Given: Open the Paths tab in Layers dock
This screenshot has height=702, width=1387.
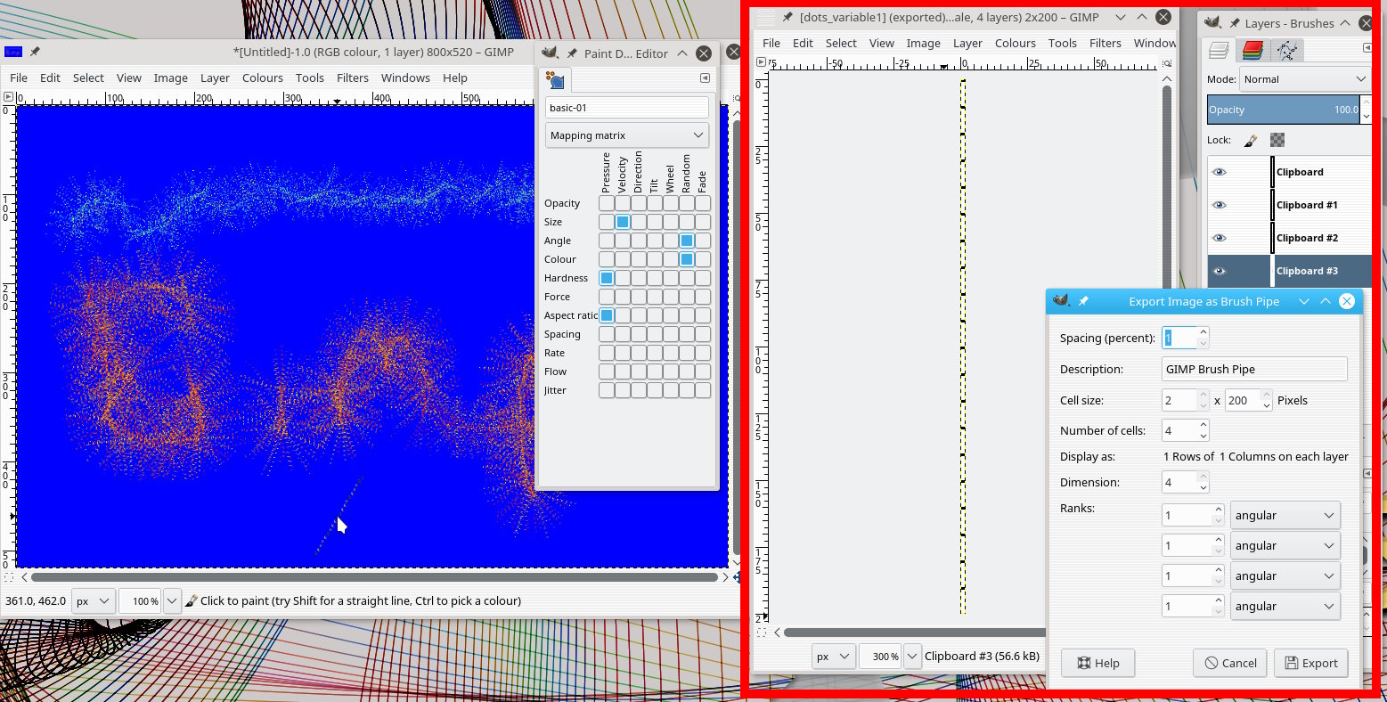Looking at the screenshot, I should [x=1285, y=51].
